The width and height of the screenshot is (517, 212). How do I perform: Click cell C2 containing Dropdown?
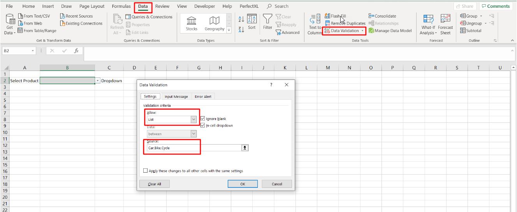(109, 81)
